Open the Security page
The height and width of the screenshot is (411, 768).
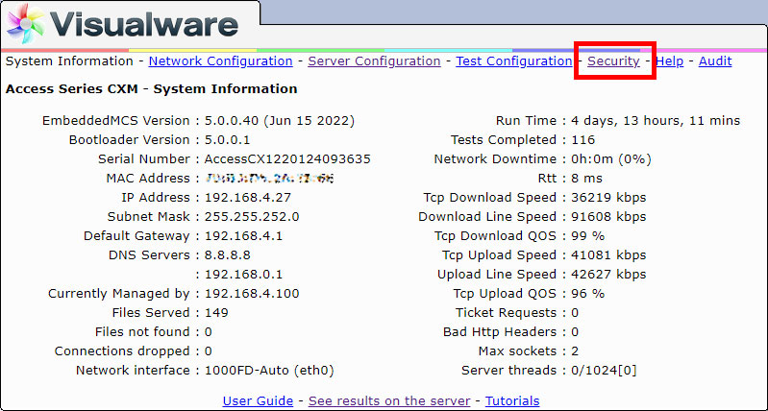pos(613,61)
